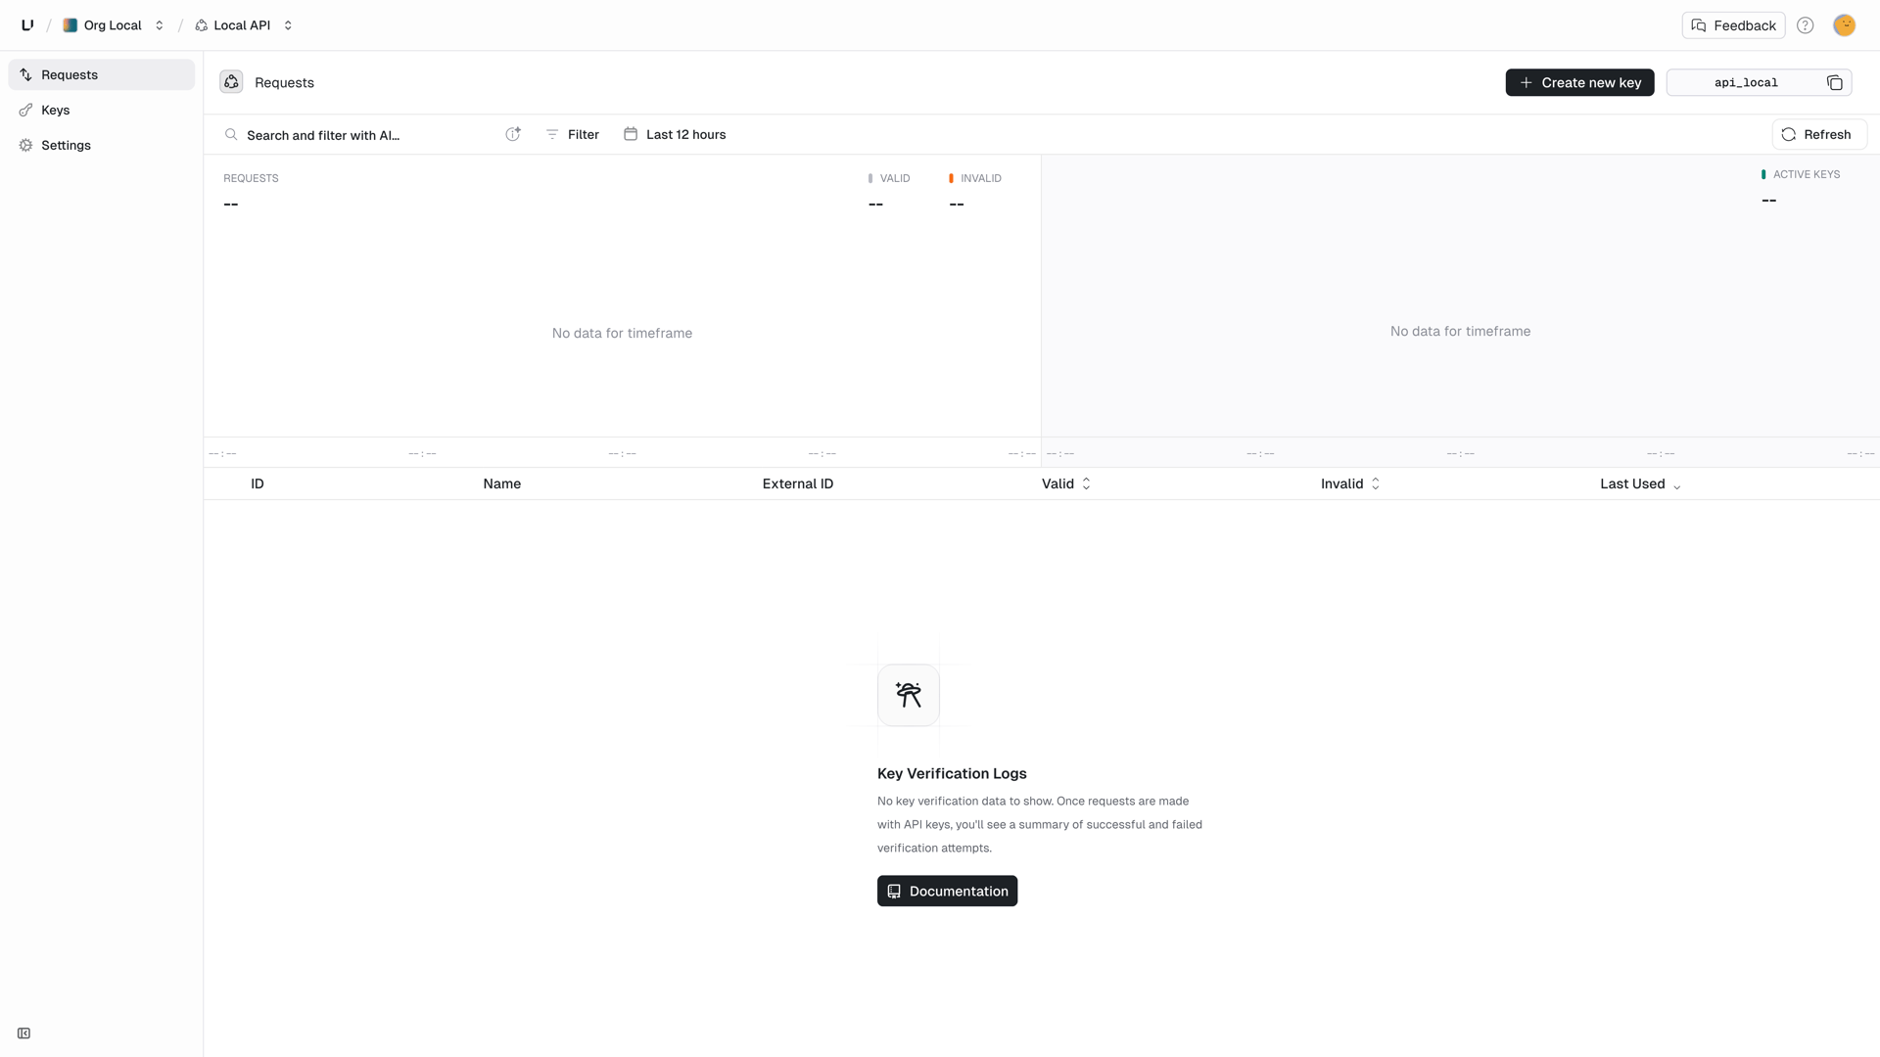Open the Local API switcher dropdown
The image size is (1880, 1057).
(244, 25)
